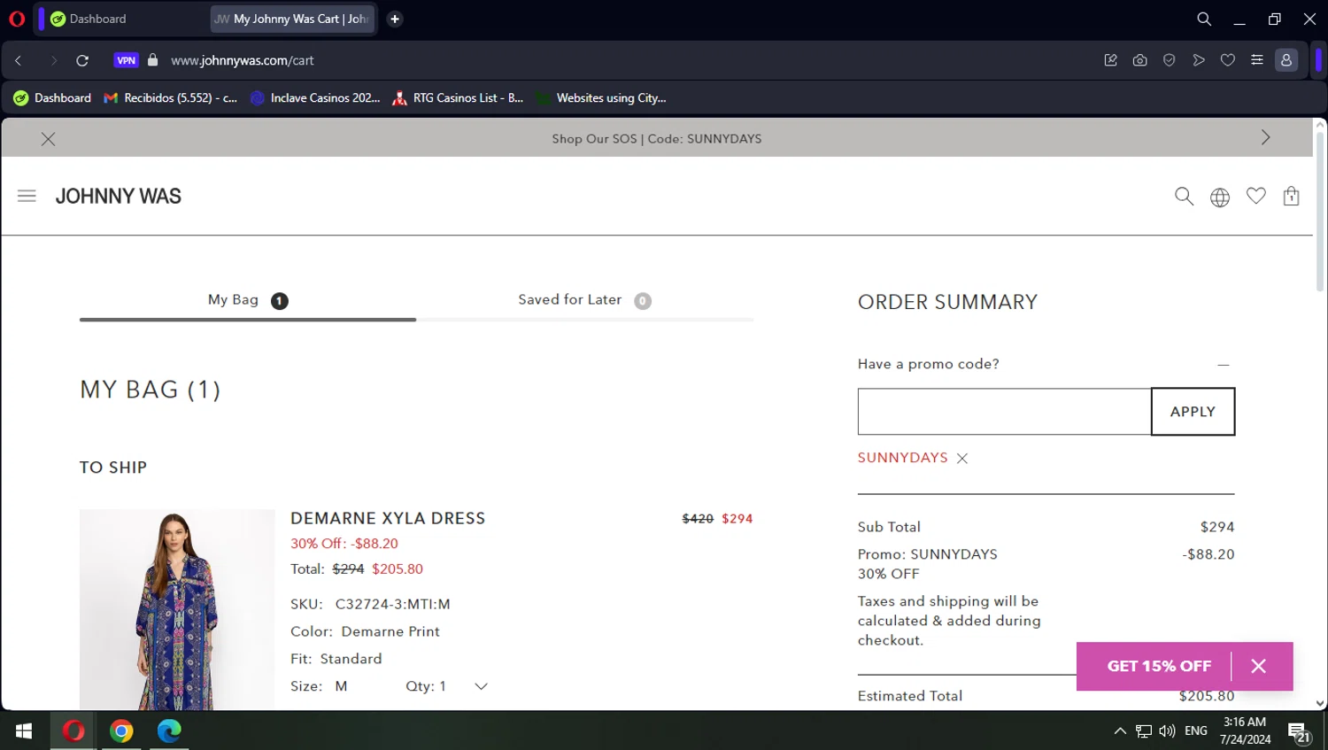The width and height of the screenshot is (1328, 750).
Task: Open the ad blocker shield icon
Action: [1169, 60]
